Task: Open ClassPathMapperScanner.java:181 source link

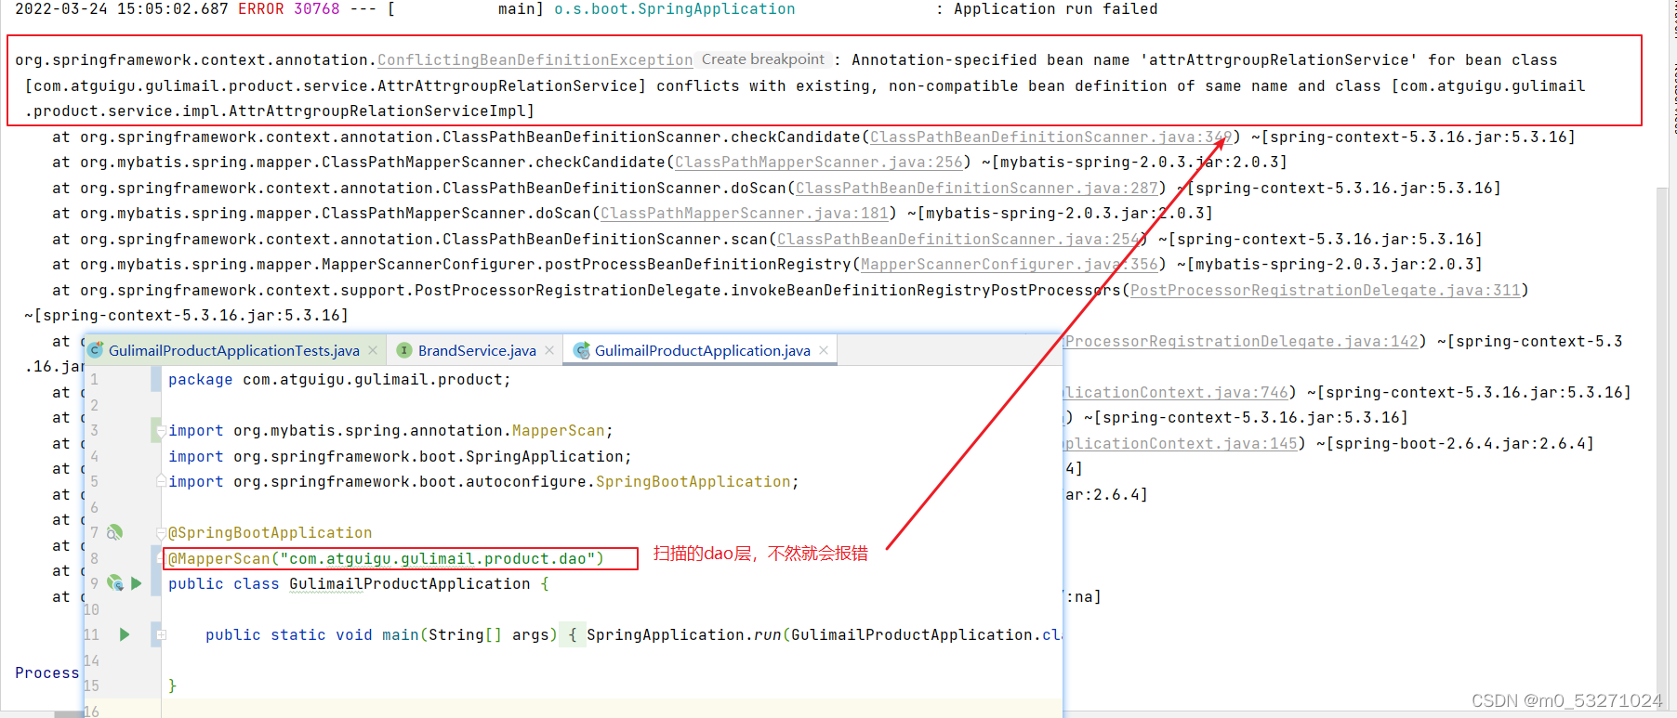Action: [744, 214]
